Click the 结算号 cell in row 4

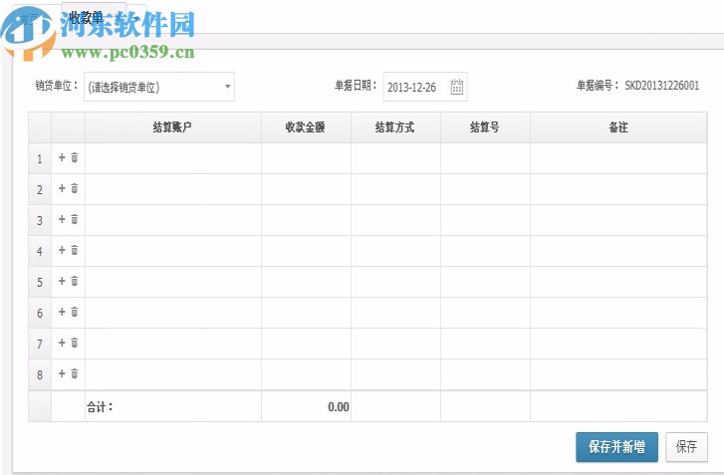click(485, 251)
